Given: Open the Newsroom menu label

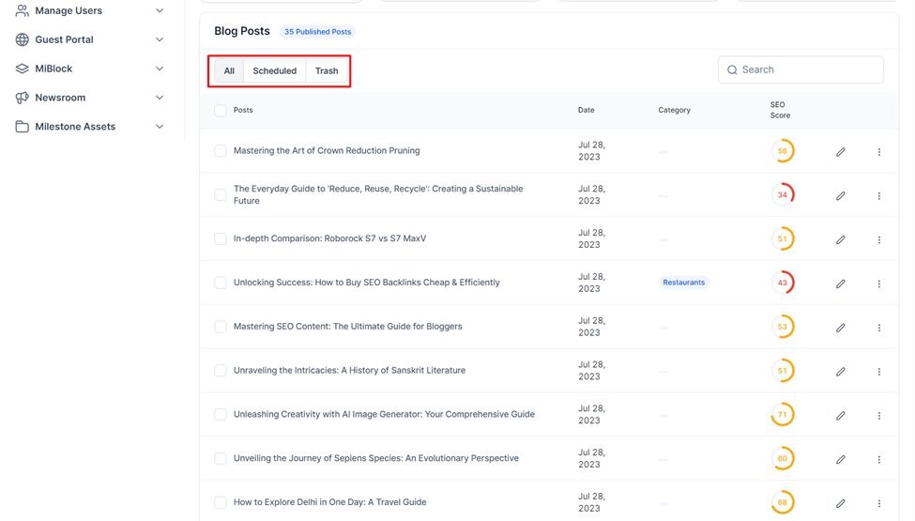Looking at the screenshot, I should coord(60,98).
